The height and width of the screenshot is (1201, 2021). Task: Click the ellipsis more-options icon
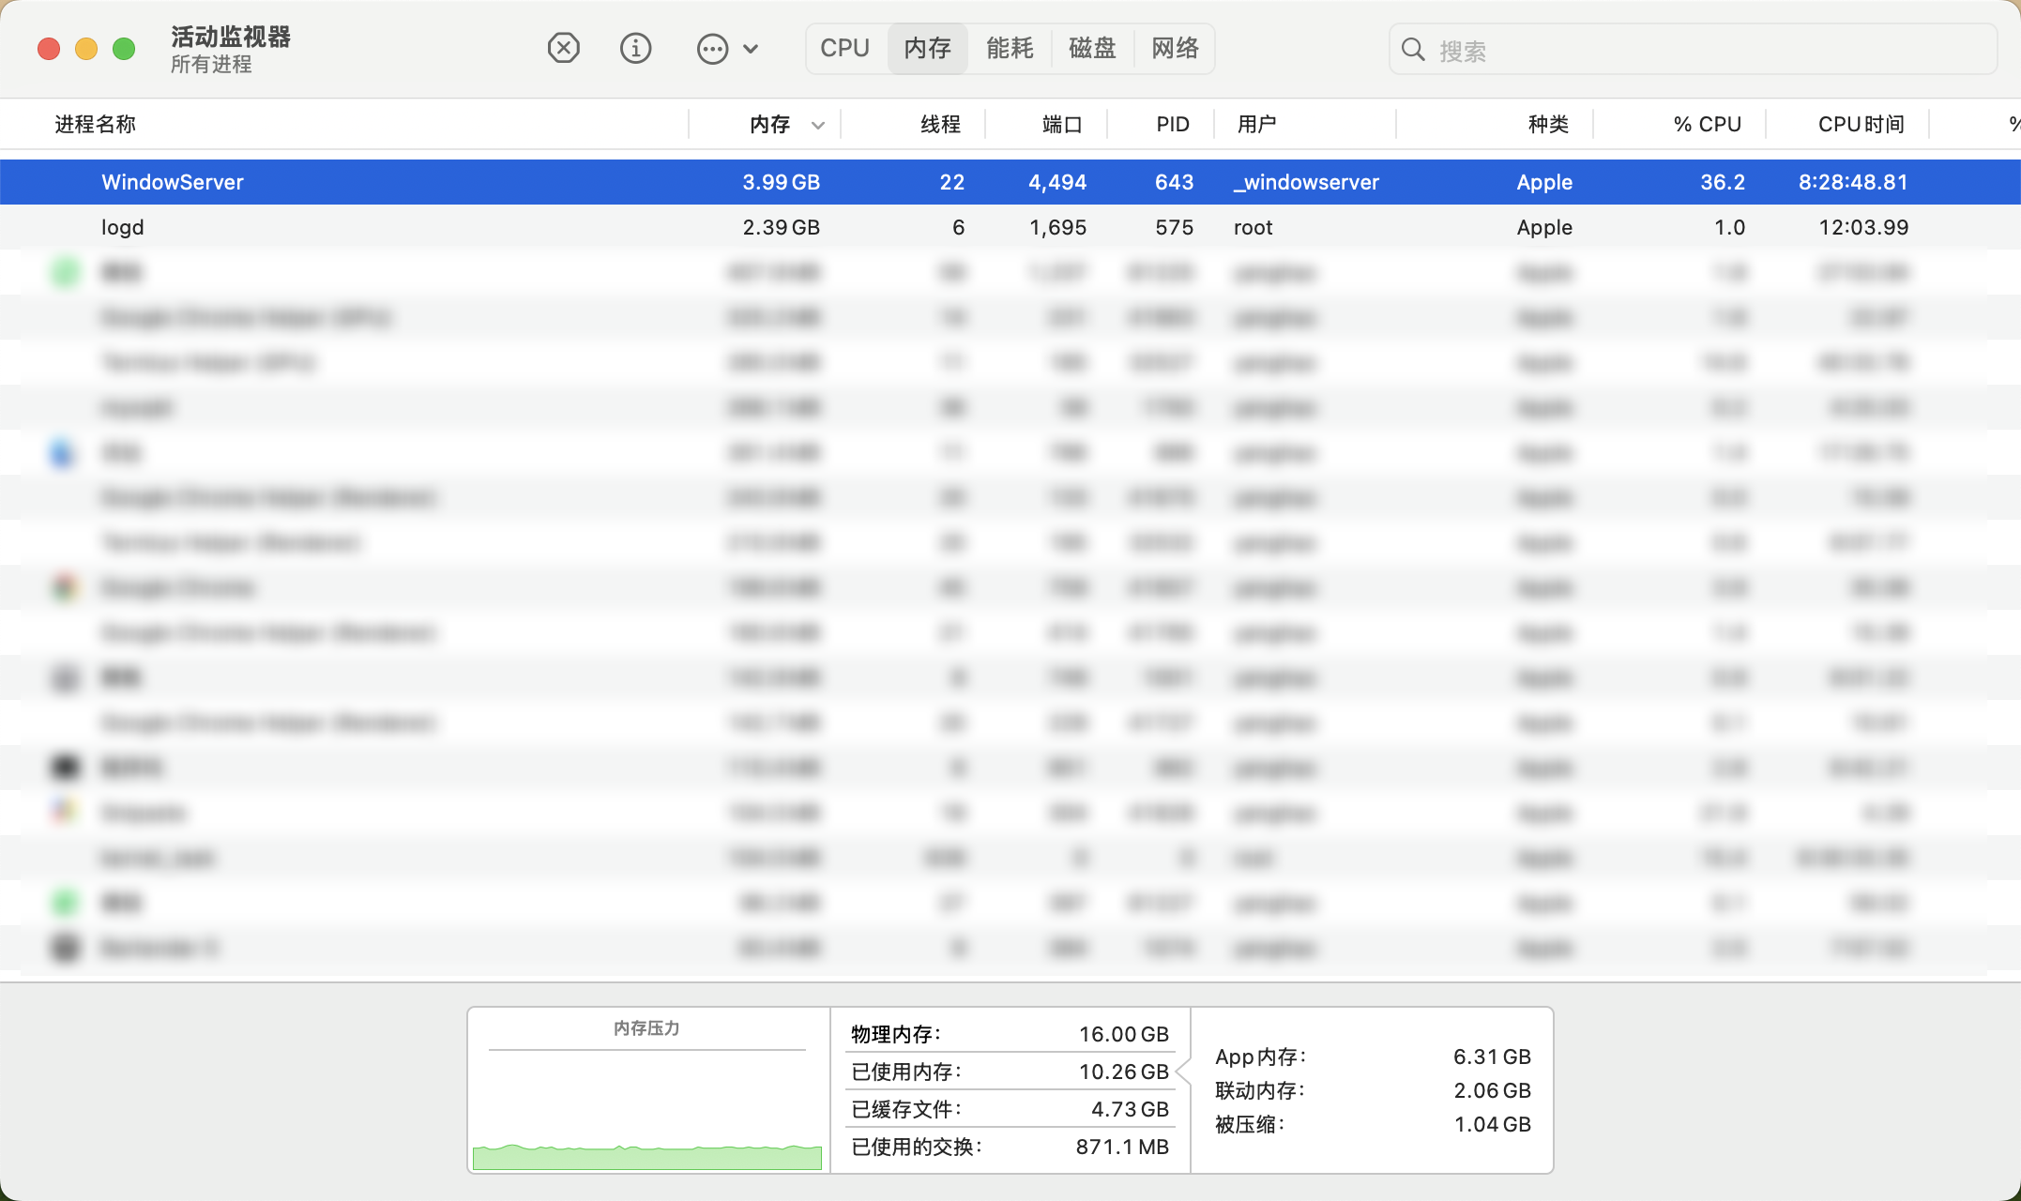712,49
